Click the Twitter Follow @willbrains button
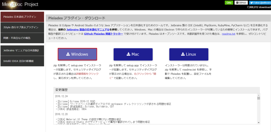Screen dimensions: 271x132 click(260, 3)
